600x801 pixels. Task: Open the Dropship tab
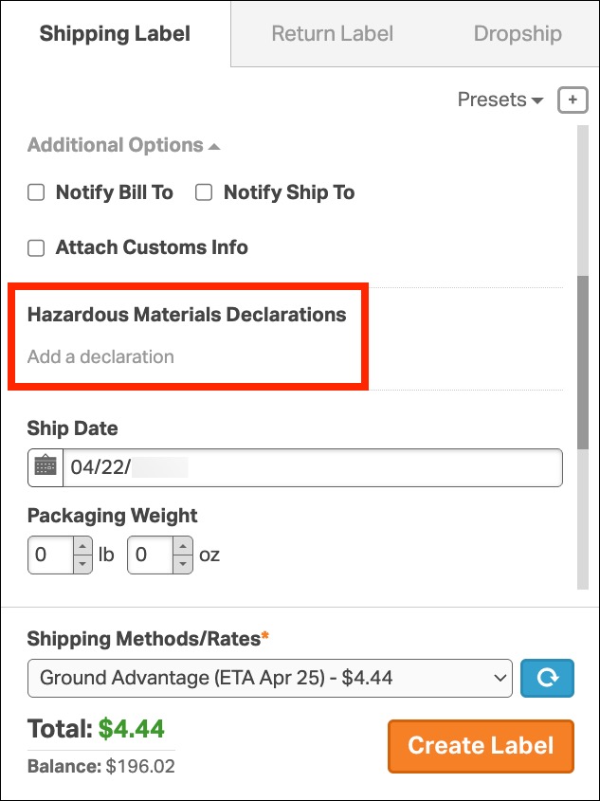[518, 34]
